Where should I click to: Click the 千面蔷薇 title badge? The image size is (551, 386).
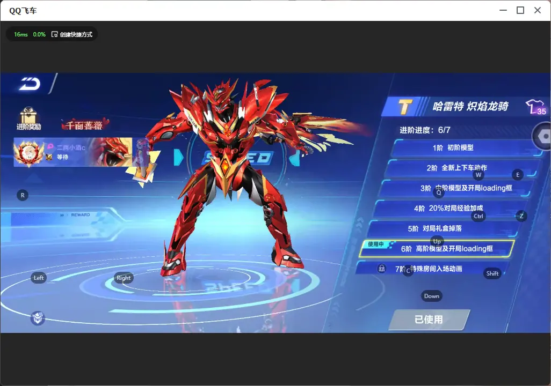(84, 124)
